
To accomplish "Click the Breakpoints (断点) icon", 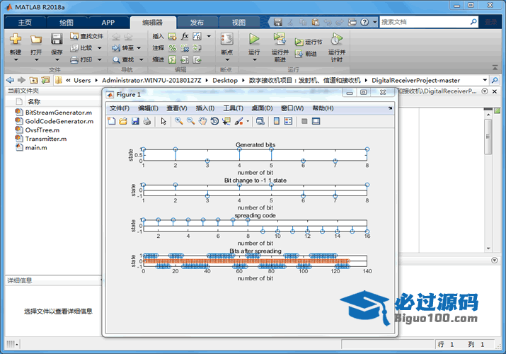I will (x=227, y=39).
